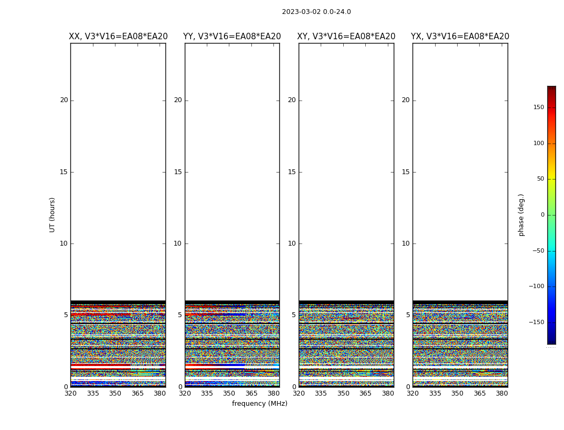This screenshot has height=430, width=564.
Task: Click the 10 hour tick of XY panel
Action: pyautogui.click(x=292, y=243)
